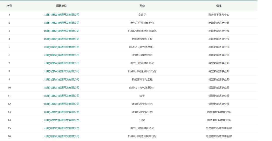Follow the company link in row 11
Image resolution: width=272 pixels, height=141 pixels.
[x=61, y=96]
